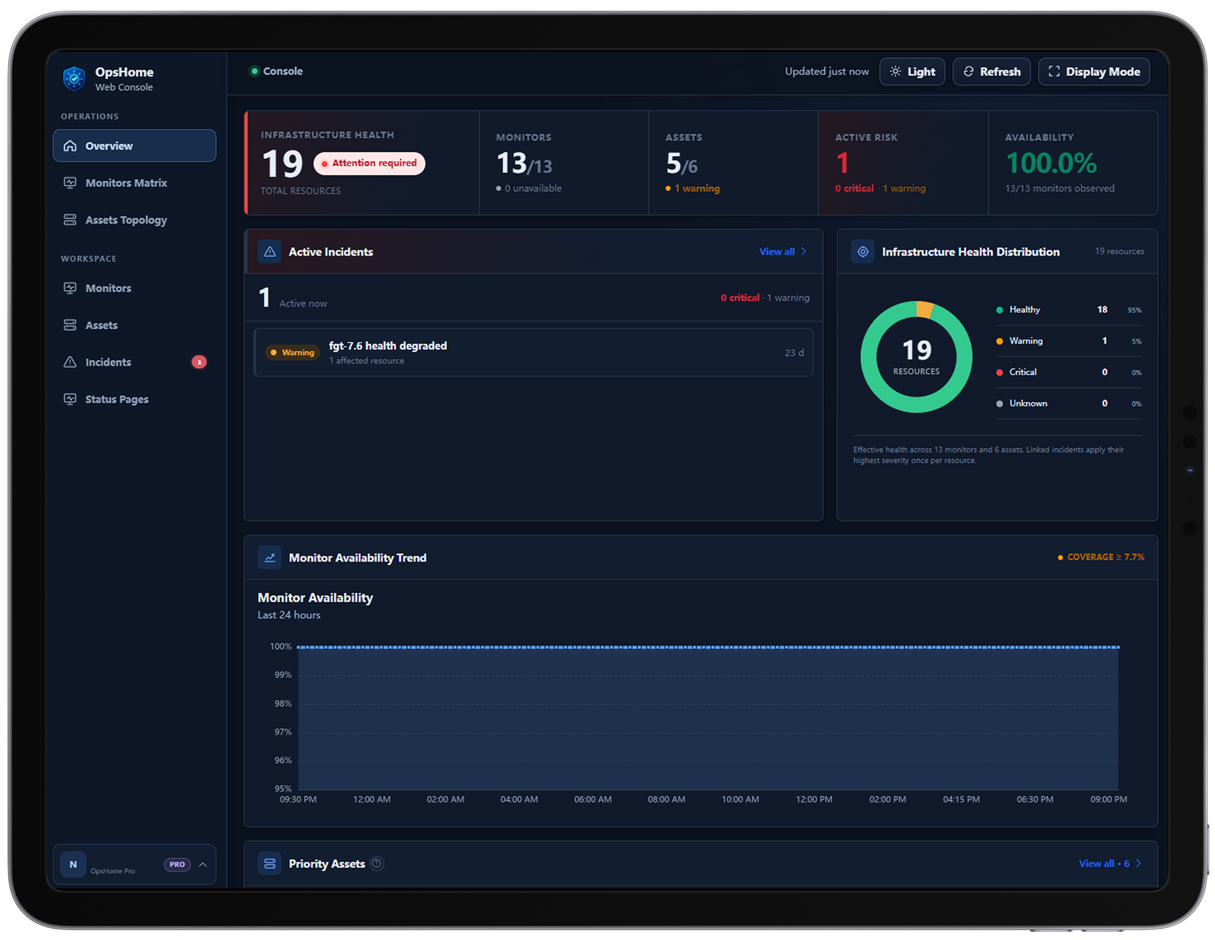The height and width of the screenshot is (940, 1215).
Task: Click the 100% chart axis label
Action: click(280, 646)
